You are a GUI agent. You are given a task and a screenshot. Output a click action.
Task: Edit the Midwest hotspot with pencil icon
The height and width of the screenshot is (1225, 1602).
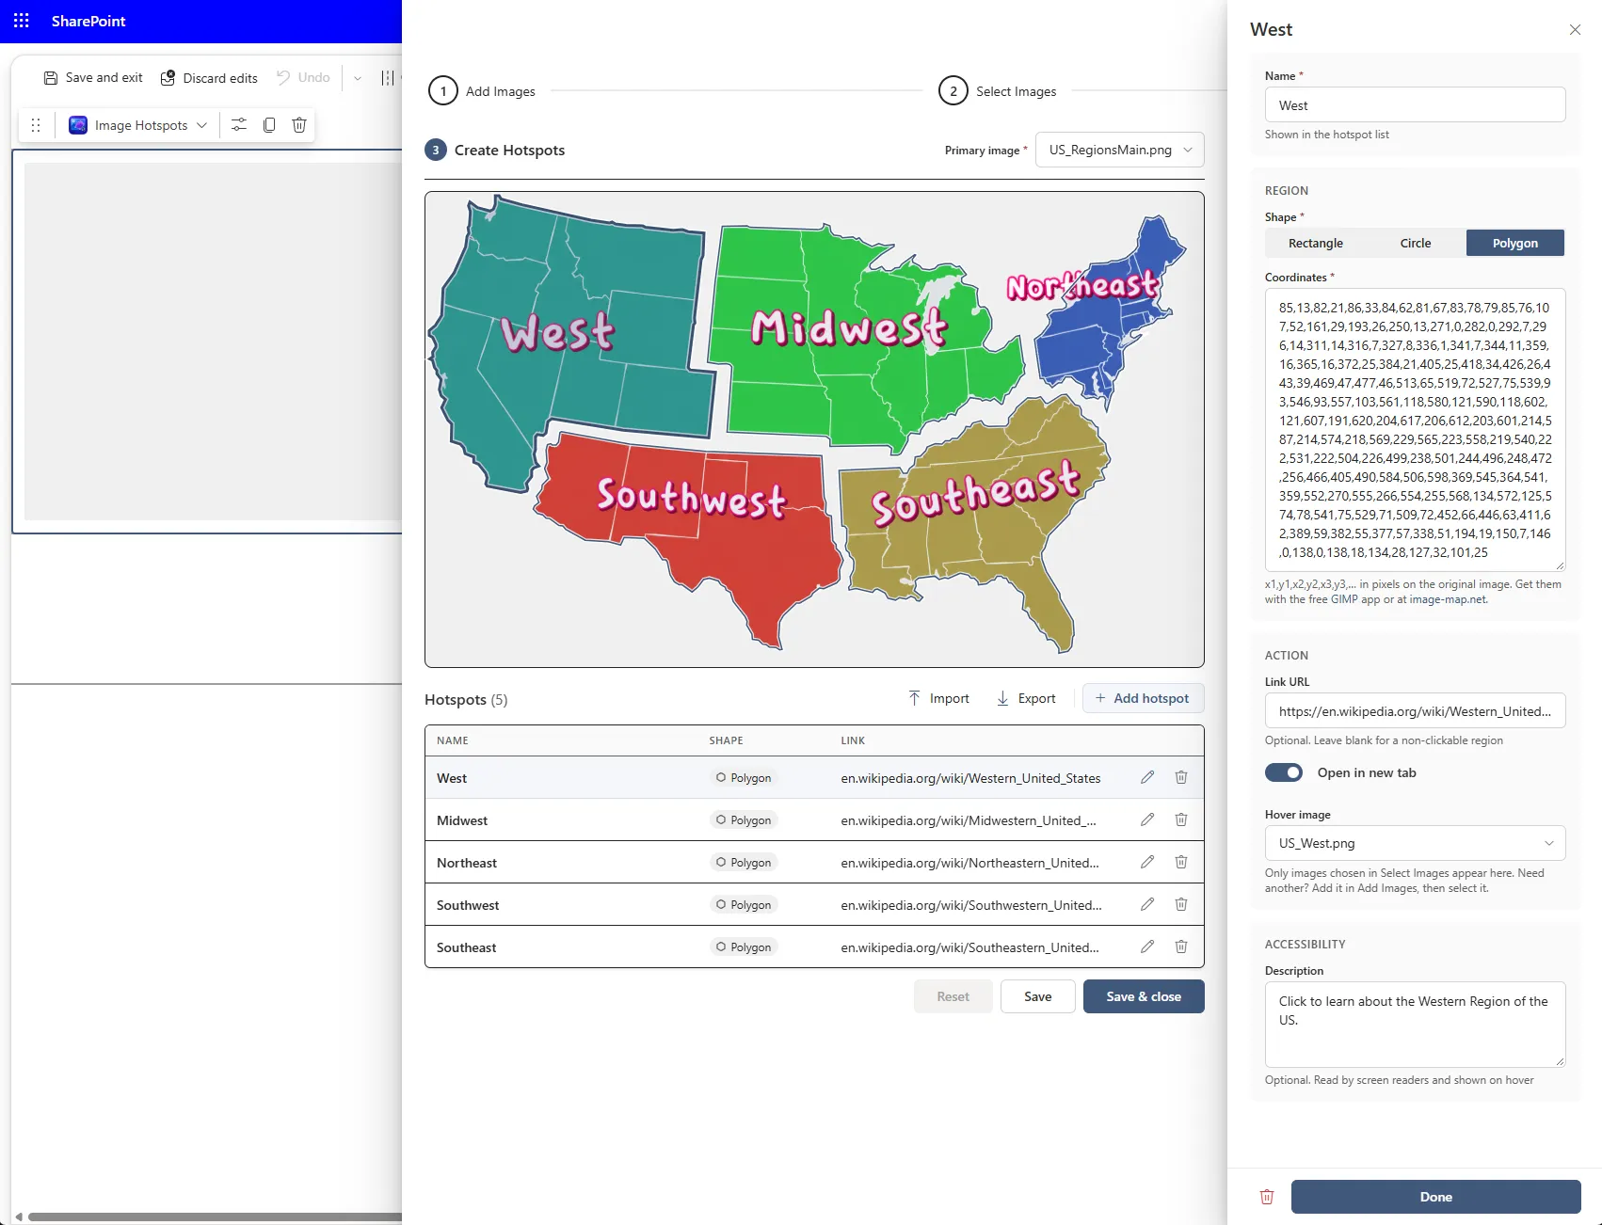click(x=1147, y=819)
